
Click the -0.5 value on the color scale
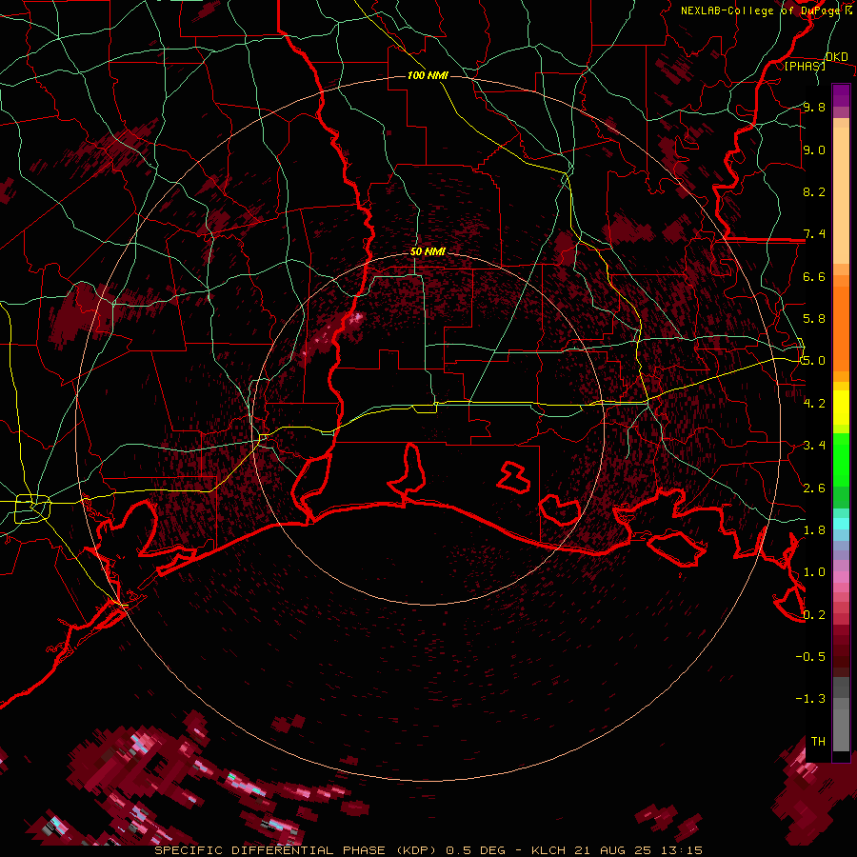pos(810,657)
